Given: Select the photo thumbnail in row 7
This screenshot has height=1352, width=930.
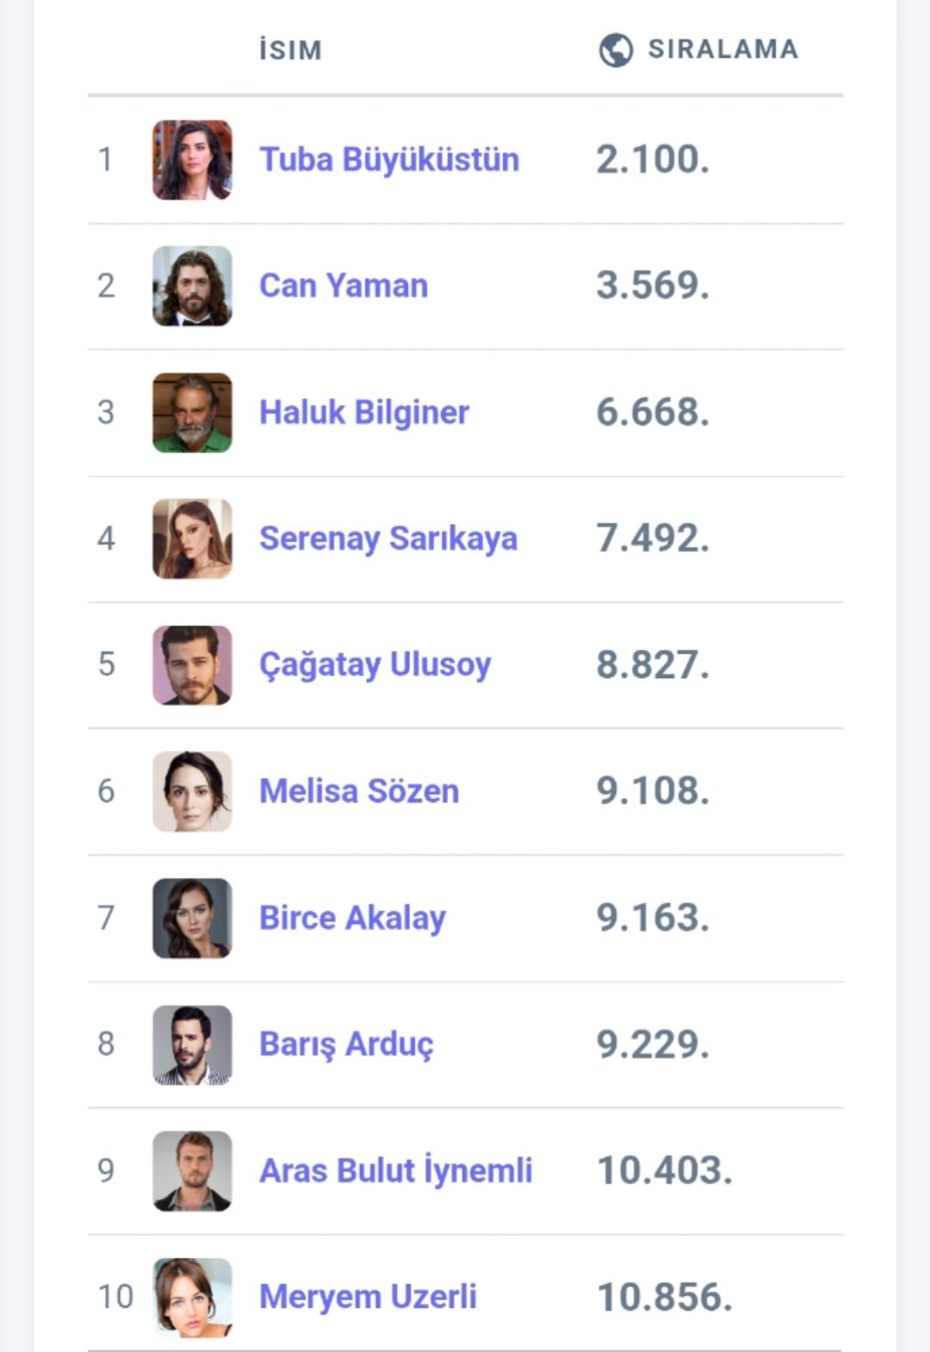Looking at the screenshot, I should coord(192,918).
